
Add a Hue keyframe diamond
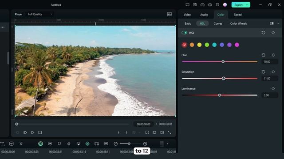click(273, 55)
